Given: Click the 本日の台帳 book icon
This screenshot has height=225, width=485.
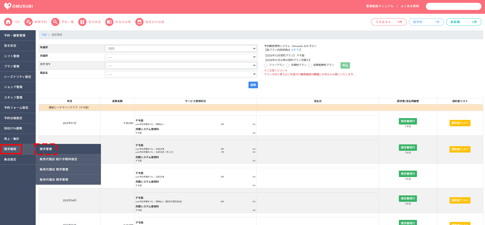Looking at the screenshot, I should (x=109, y=22).
